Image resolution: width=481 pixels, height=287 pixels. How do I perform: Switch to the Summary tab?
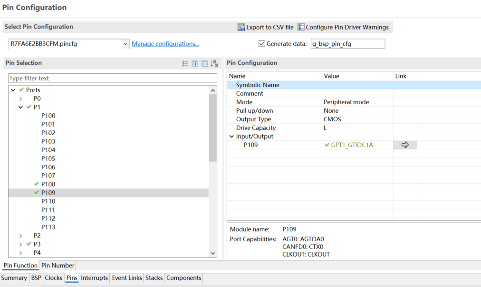click(14, 278)
